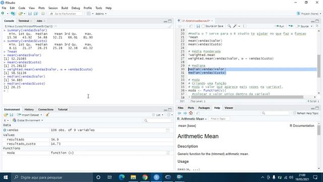The image size is (323, 182).
Task: Click the Source button
Action: click(303, 26)
